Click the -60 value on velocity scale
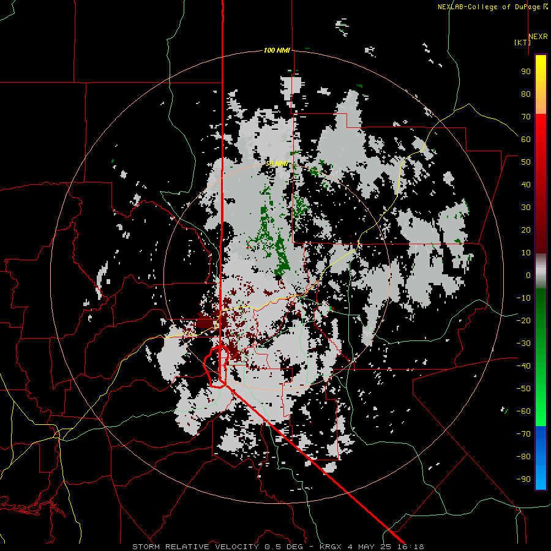The image size is (551, 551). click(x=523, y=411)
